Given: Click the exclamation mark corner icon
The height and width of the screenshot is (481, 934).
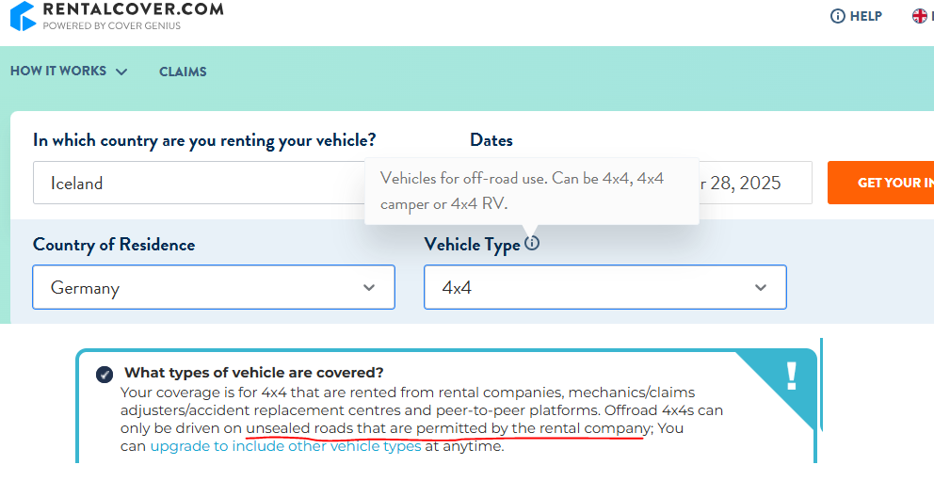Looking at the screenshot, I should pyautogui.click(x=791, y=377).
